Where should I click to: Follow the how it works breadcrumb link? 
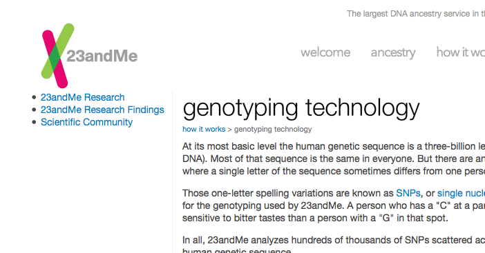click(204, 129)
